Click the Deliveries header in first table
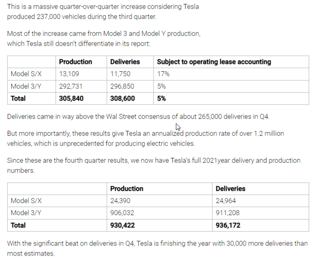318x259 pixels. 125,62
